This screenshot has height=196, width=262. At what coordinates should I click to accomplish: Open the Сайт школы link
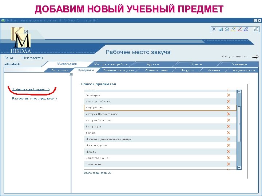pos(12,64)
